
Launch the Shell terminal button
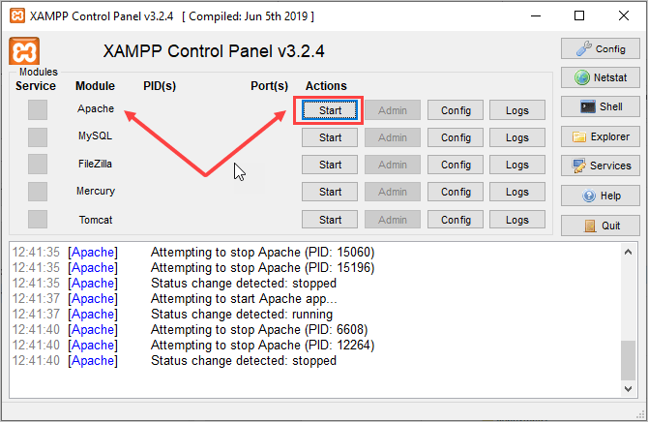pyautogui.click(x=600, y=106)
